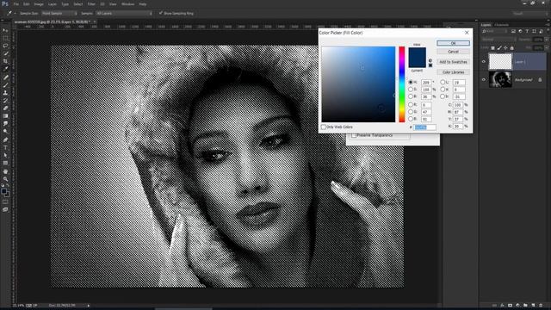The height and width of the screenshot is (310, 551).
Task: Hide the Background layer eye icon
Action: pos(484,80)
